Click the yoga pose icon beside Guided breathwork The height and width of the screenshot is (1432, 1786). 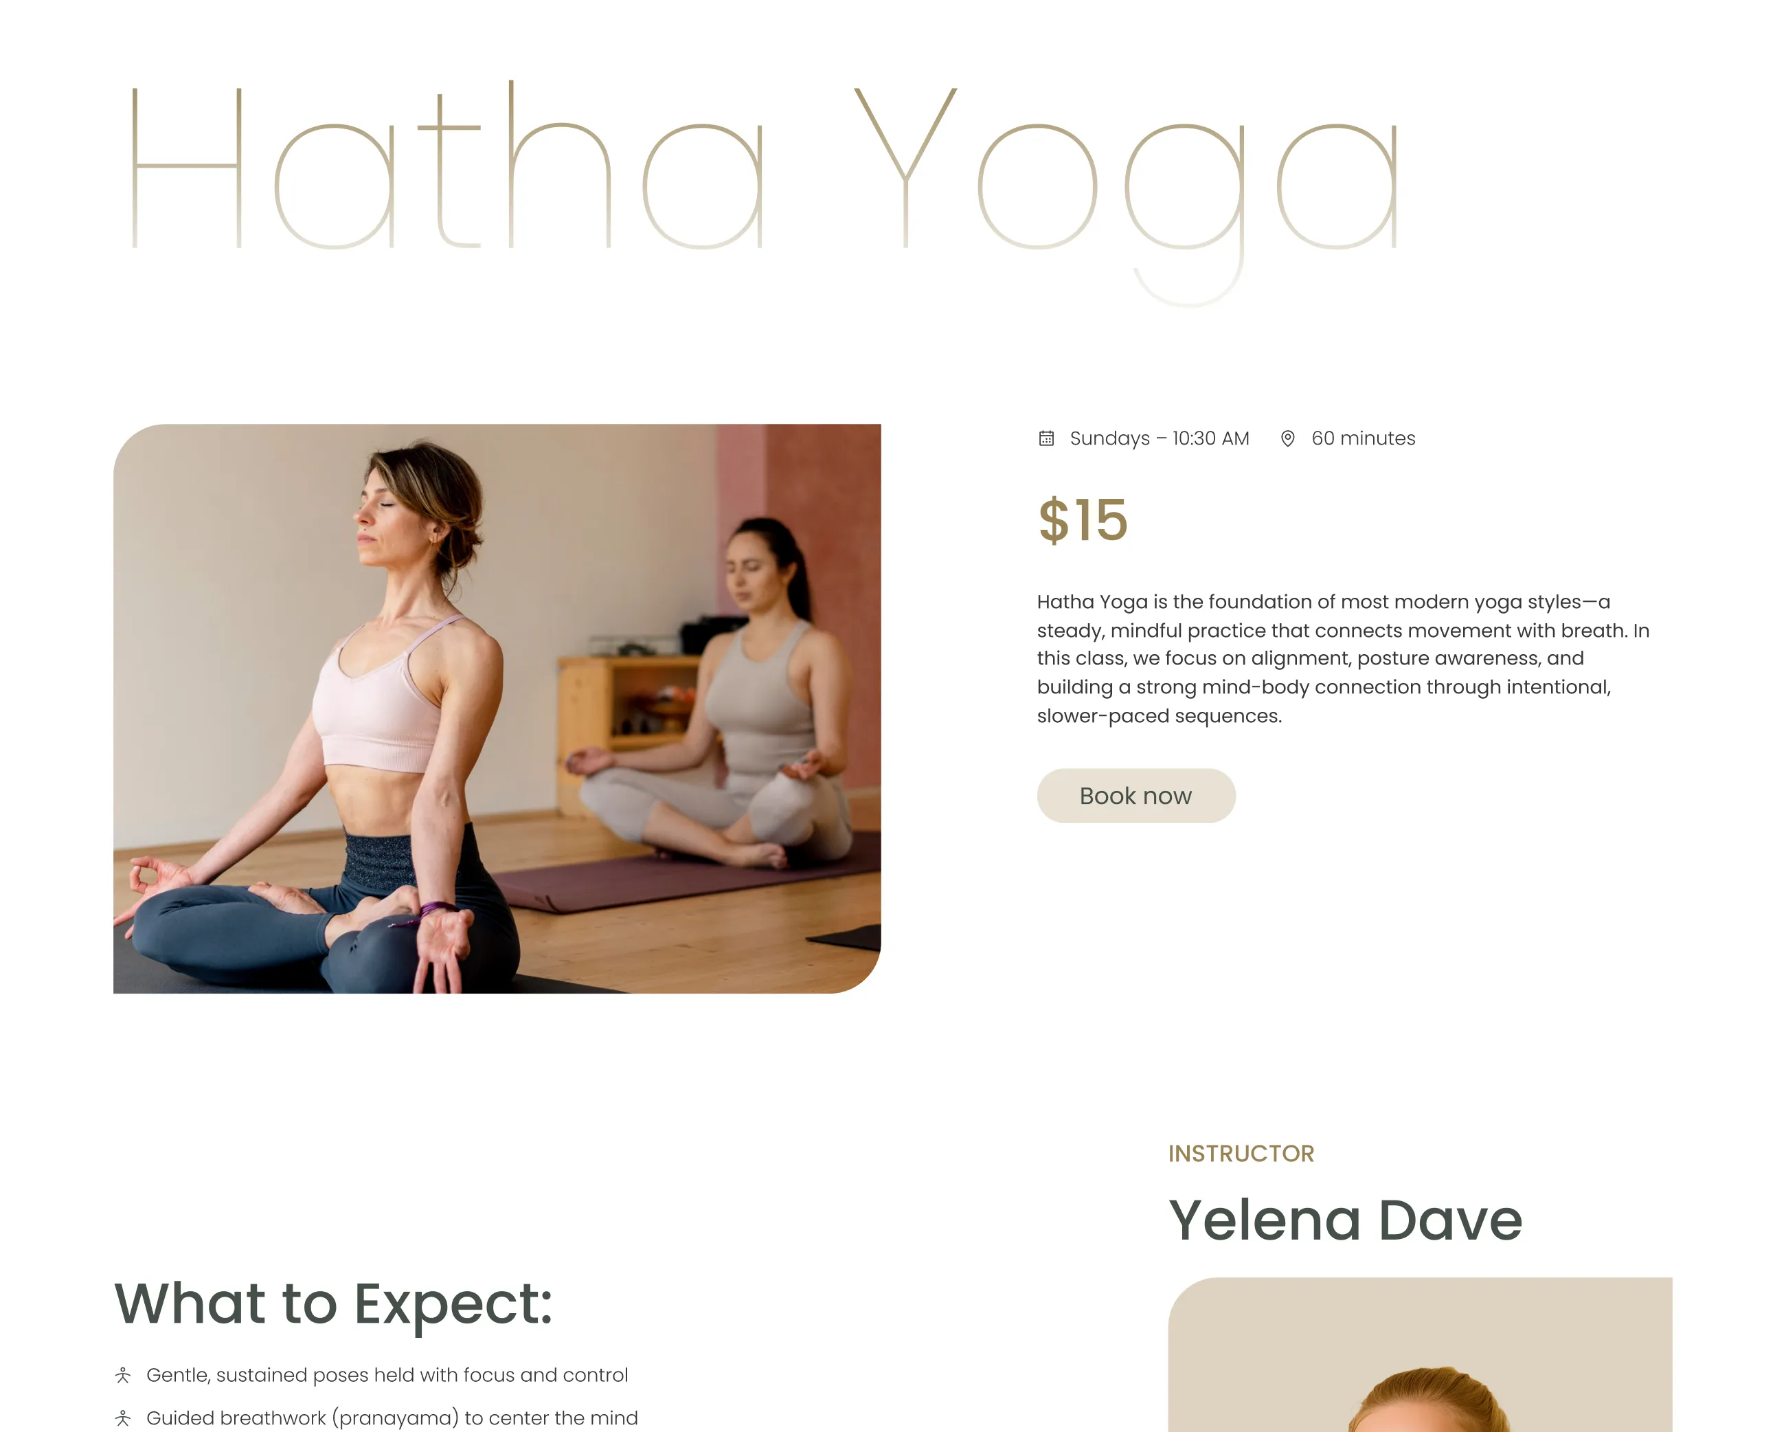[124, 1419]
